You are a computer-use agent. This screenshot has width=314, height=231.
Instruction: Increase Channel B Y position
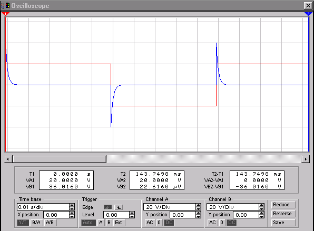261,213
